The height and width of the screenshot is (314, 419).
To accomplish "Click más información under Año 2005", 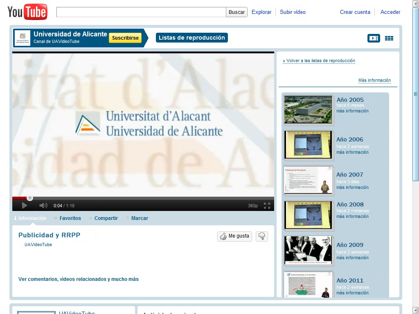I will coord(352,111).
